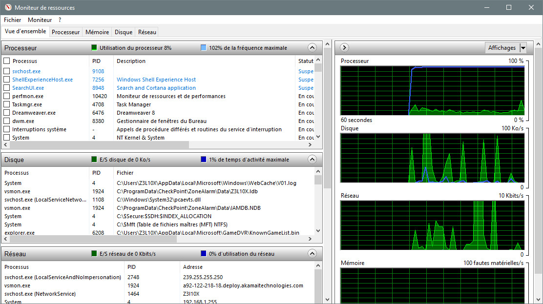Collapse the Réseau section chevron
This screenshot has height=304, width=543.
point(312,253)
